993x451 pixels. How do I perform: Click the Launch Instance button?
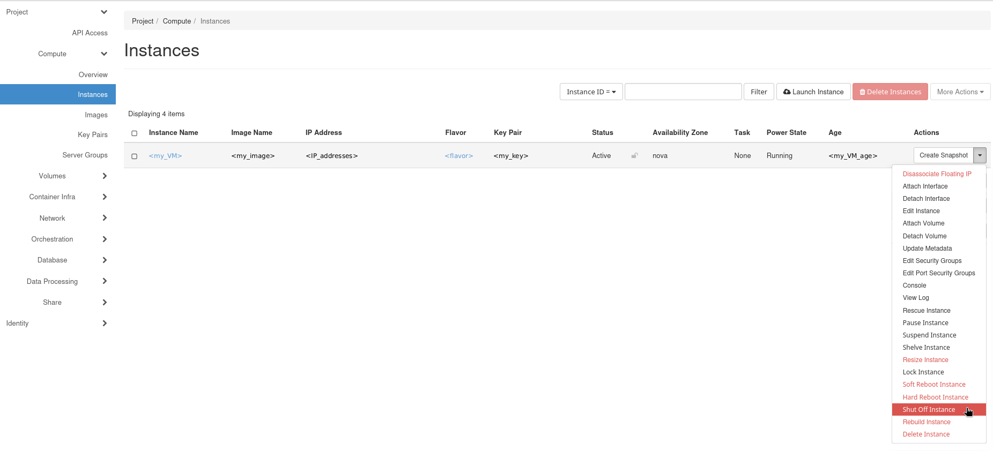coord(813,92)
